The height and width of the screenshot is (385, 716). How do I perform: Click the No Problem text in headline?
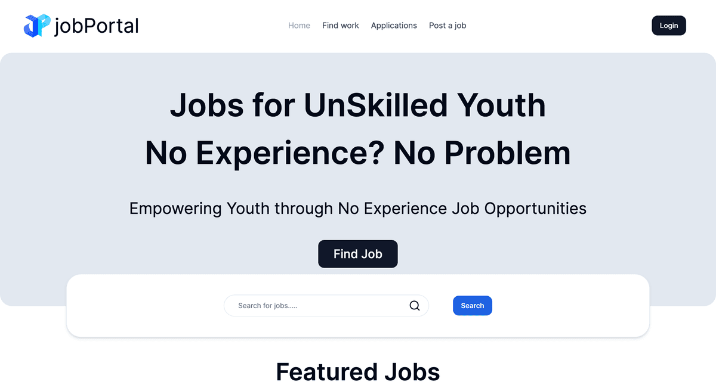(x=482, y=153)
